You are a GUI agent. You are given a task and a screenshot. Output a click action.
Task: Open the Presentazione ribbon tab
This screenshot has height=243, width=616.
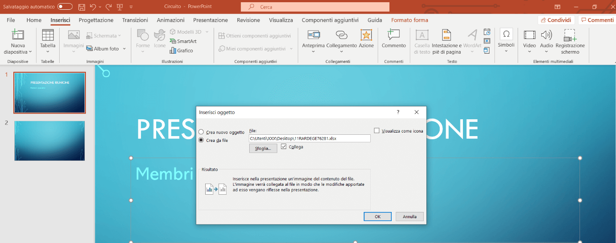[x=211, y=20]
